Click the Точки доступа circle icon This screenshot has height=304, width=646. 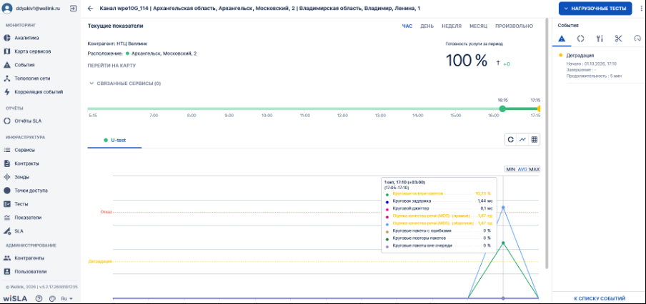[x=6, y=191]
